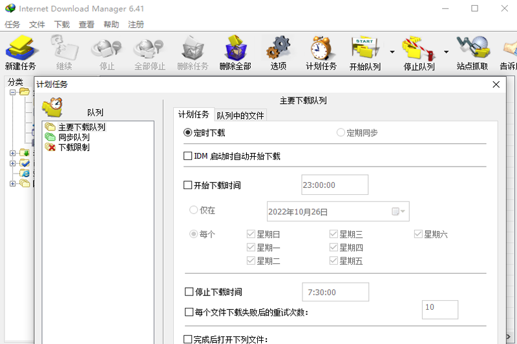Open the 下载 menu

point(62,25)
